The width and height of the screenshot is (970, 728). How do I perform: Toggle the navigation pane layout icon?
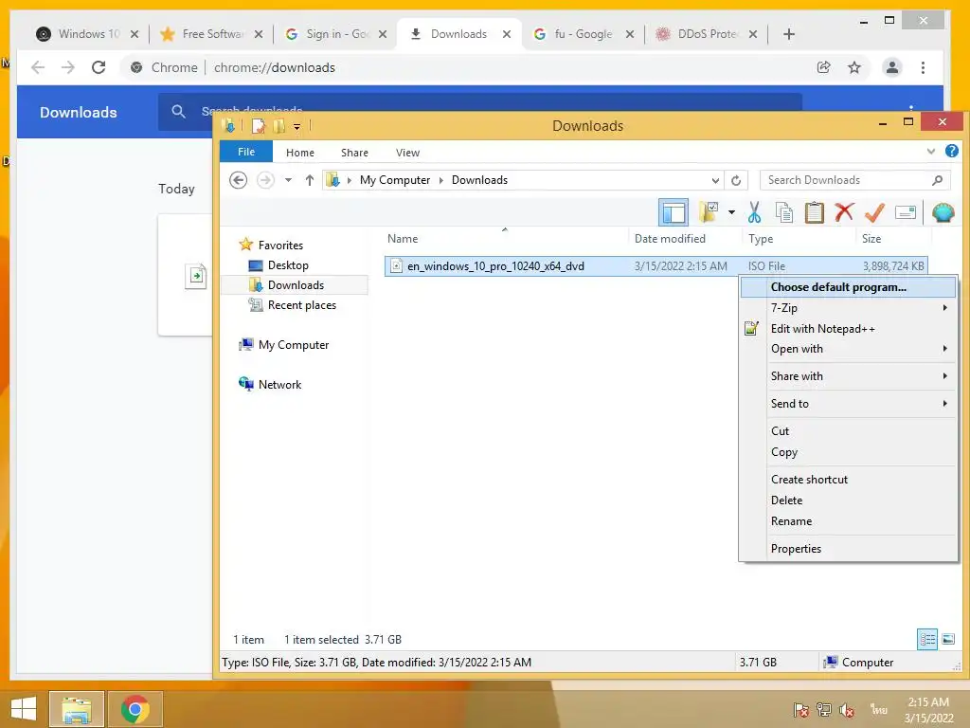point(674,212)
